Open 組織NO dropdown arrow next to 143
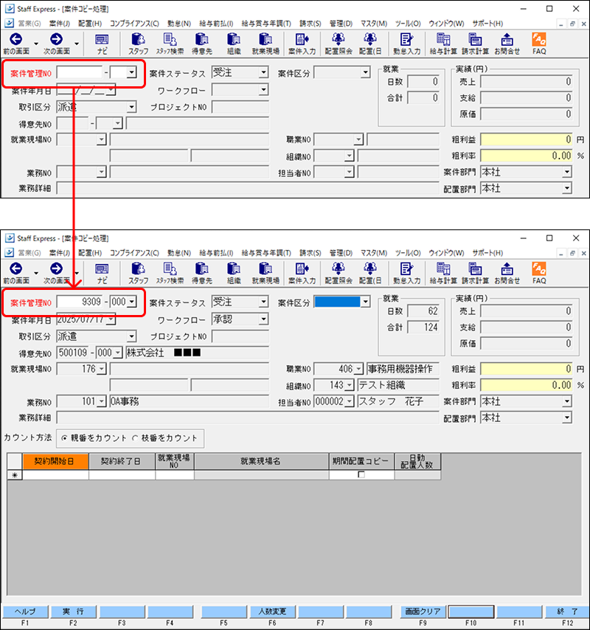 click(350, 385)
